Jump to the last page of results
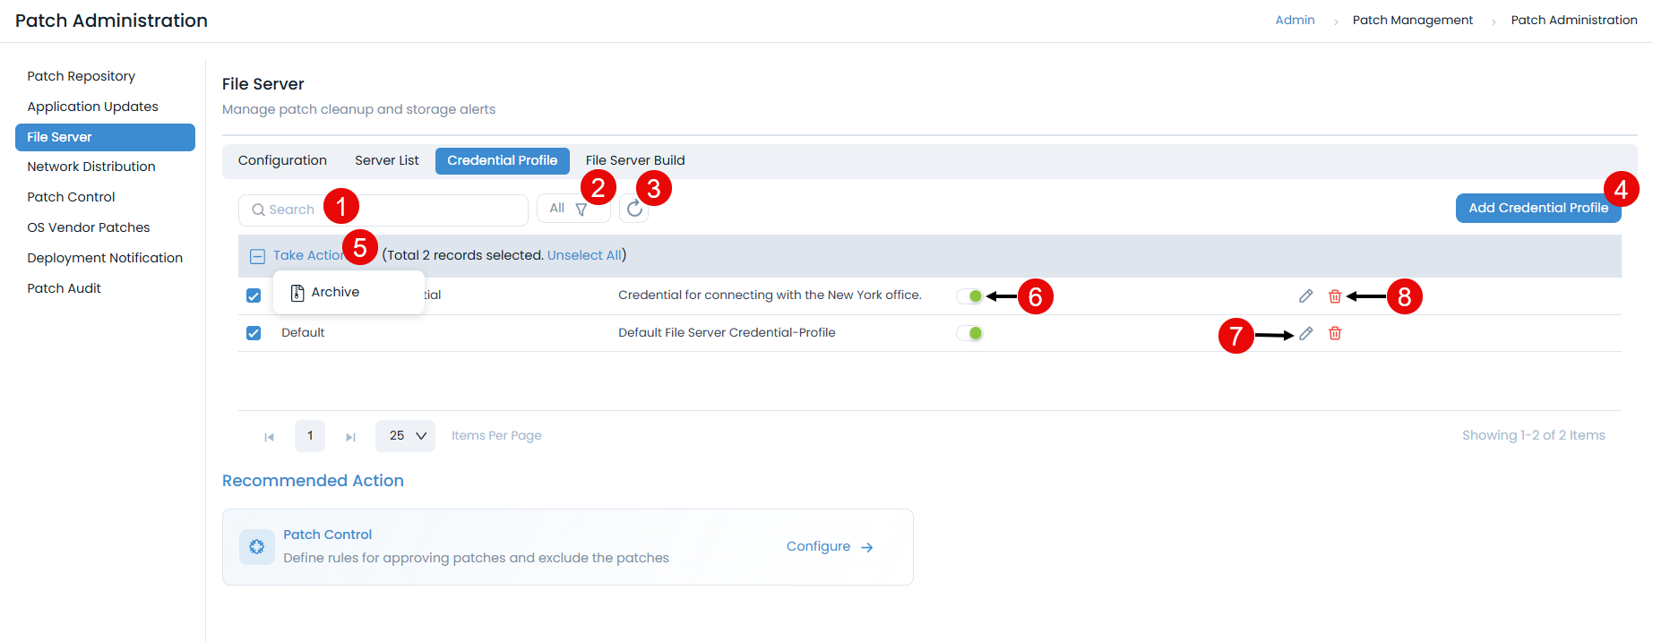Screen dimensions: 1653x642 [x=350, y=437]
